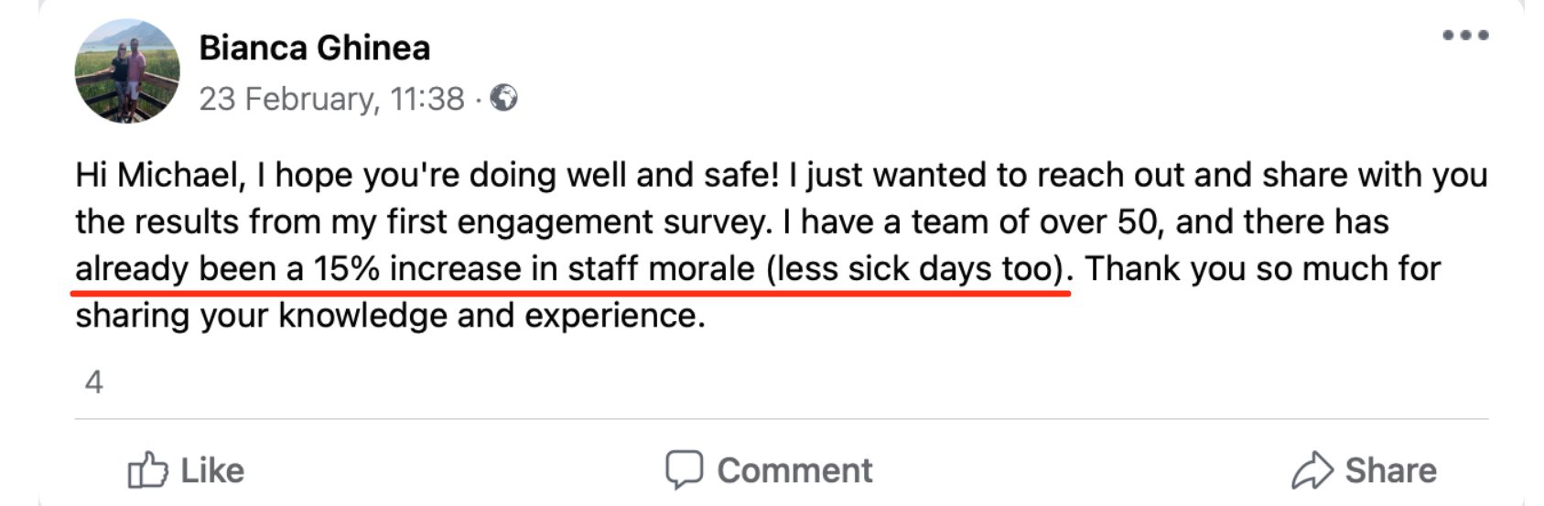
Task: Click the speech bubble Comment icon
Action: pyautogui.click(x=684, y=470)
